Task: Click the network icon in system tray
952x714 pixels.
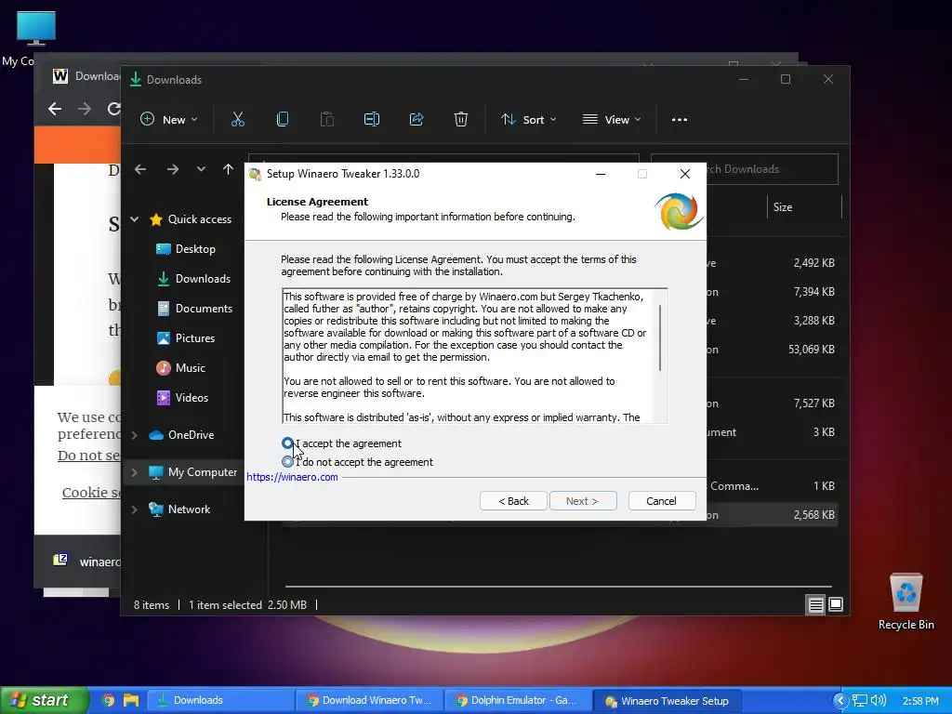Action: [860, 701]
